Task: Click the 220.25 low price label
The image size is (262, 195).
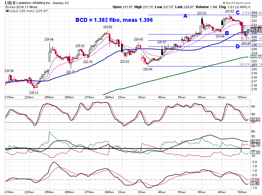Action: coord(71,72)
